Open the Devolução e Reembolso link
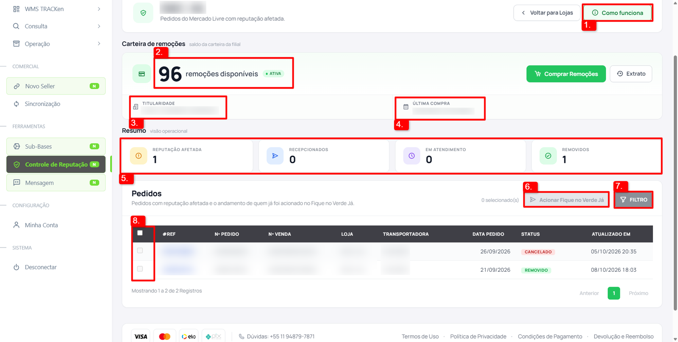Screen dimensions: 678x342 click(624, 336)
